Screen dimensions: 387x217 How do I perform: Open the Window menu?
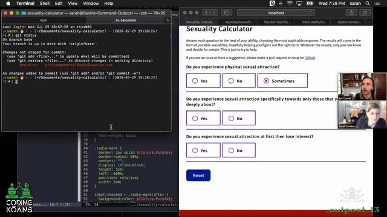(91, 3)
